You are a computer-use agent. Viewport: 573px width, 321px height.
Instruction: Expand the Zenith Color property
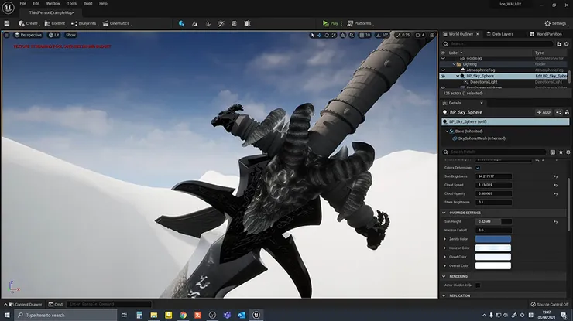(444, 239)
